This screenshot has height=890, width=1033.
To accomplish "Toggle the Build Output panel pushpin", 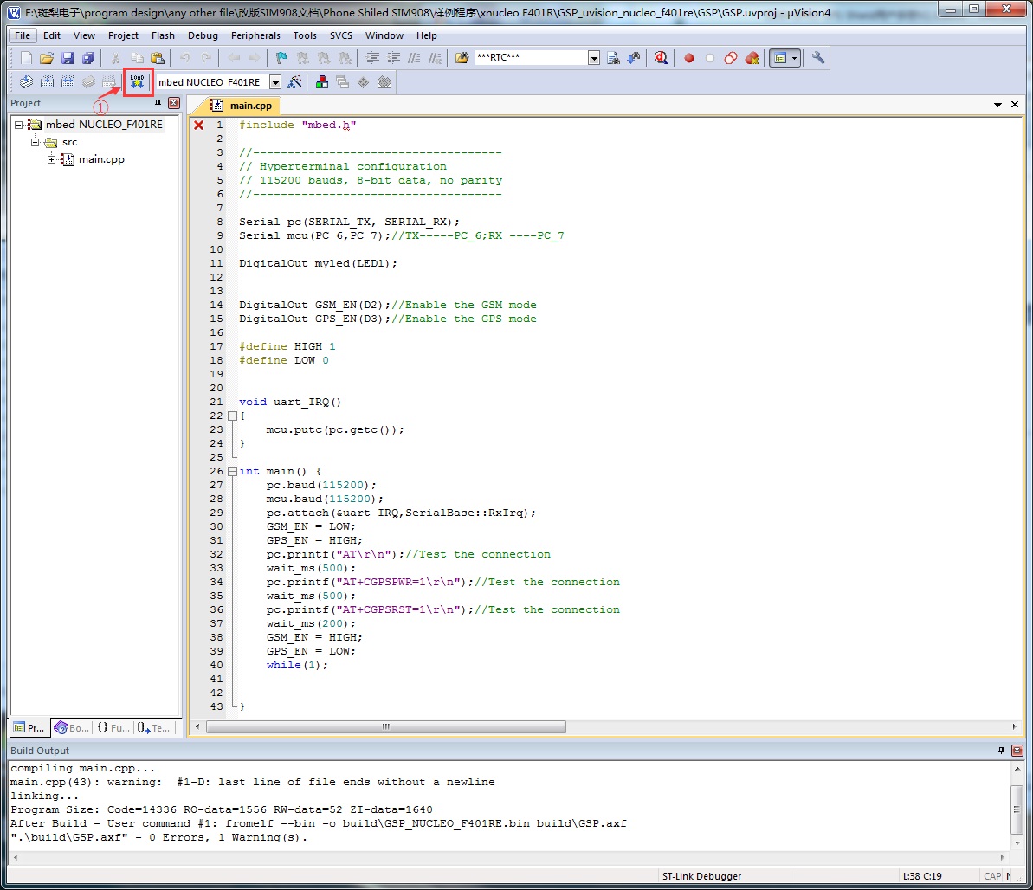I will [1001, 751].
